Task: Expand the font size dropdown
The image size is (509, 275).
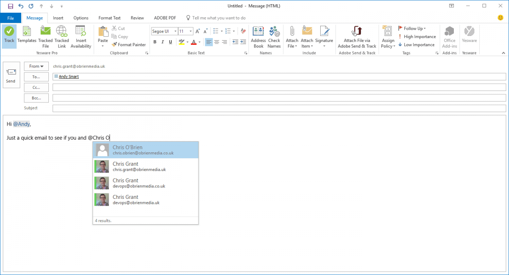Action: (x=191, y=31)
